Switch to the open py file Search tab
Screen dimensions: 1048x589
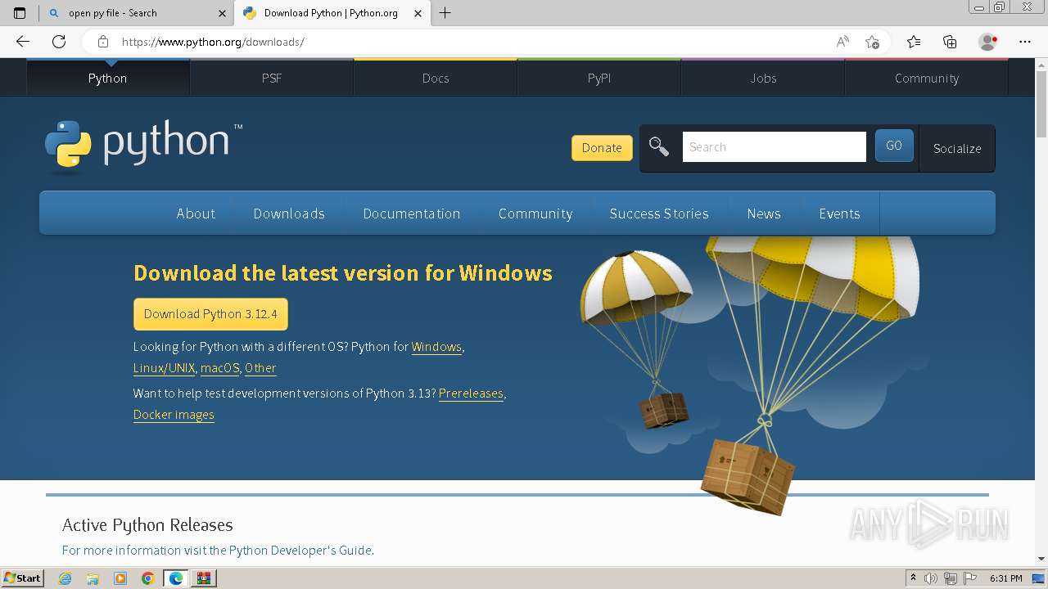(x=138, y=13)
